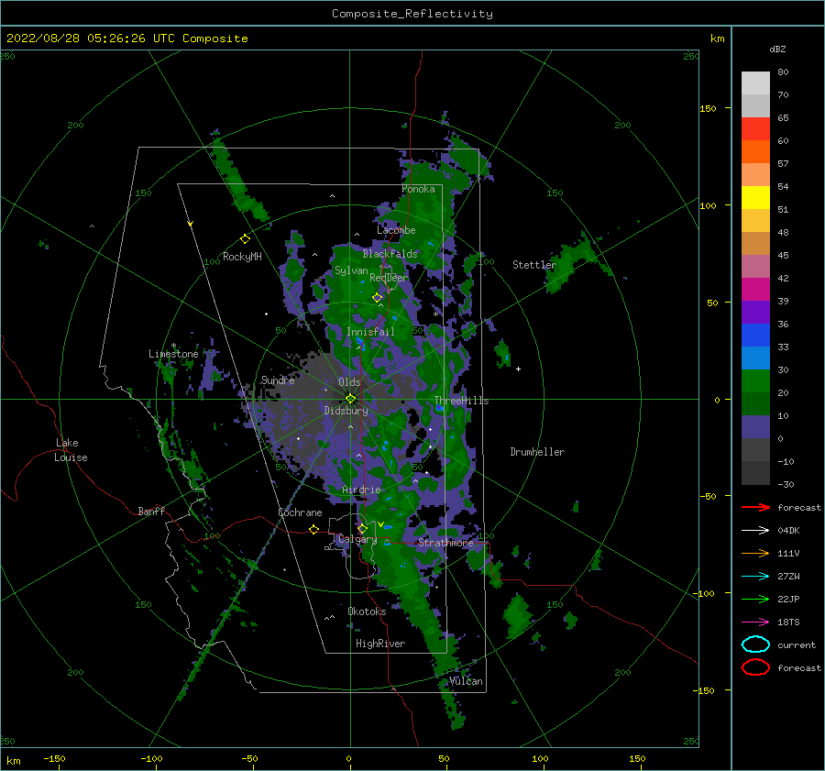The width and height of the screenshot is (825, 771).
Task: Select the purple 36-39 dBZ color swatch
Action: coord(755,313)
